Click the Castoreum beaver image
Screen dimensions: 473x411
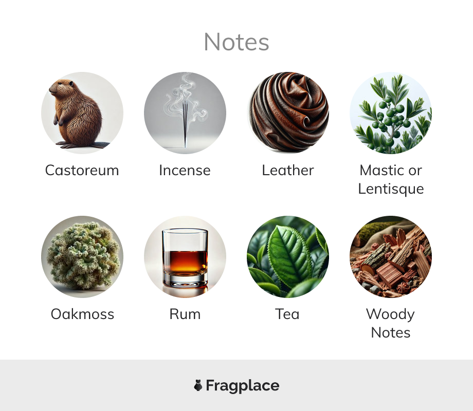tap(82, 113)
